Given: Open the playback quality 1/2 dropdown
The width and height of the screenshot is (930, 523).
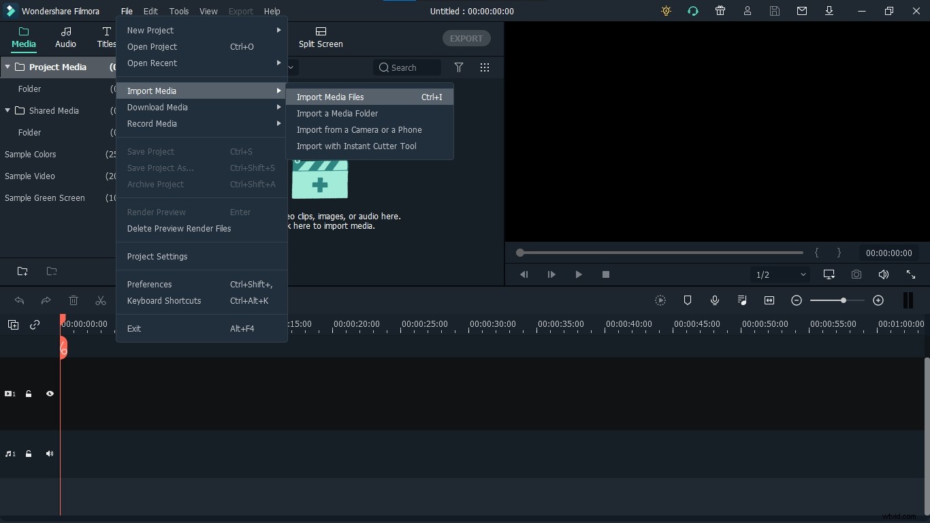Looking at the screenshot, I should click(x=780, y=274).
